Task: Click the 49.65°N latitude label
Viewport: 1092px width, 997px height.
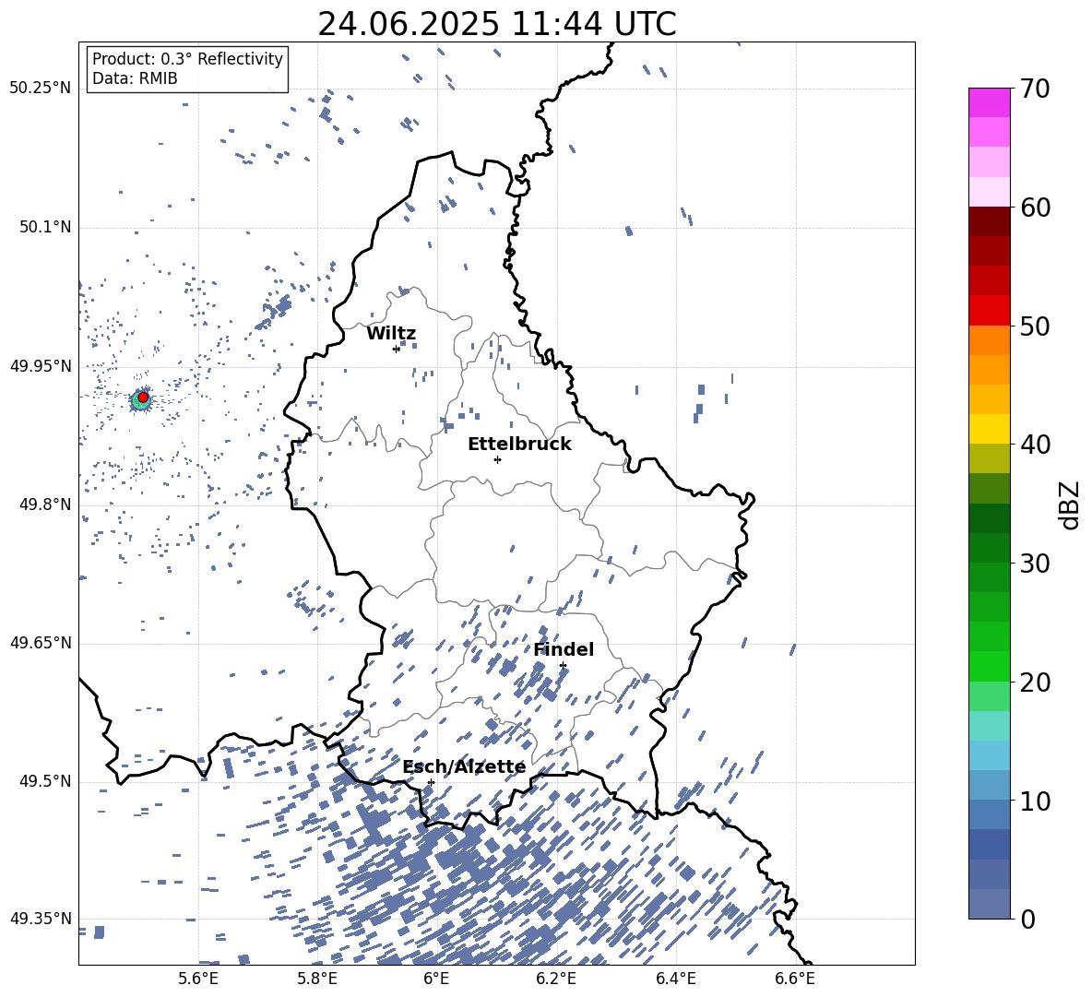Action: 41,643
